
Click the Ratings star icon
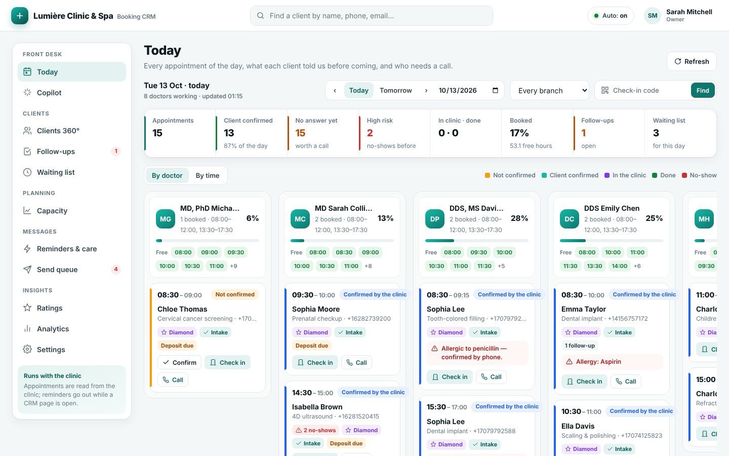[27, 308]
